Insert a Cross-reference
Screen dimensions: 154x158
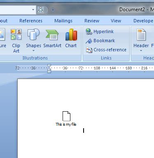(106, 50)
